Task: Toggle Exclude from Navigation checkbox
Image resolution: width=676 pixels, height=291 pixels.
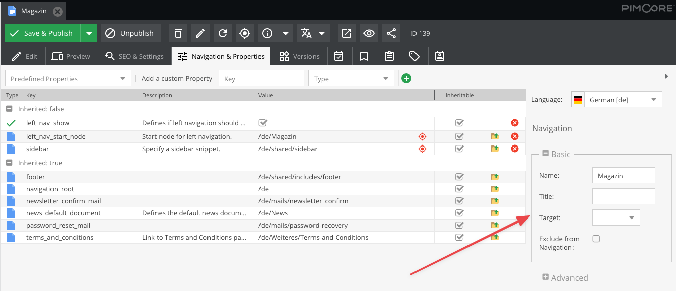Action: point(596,239)
